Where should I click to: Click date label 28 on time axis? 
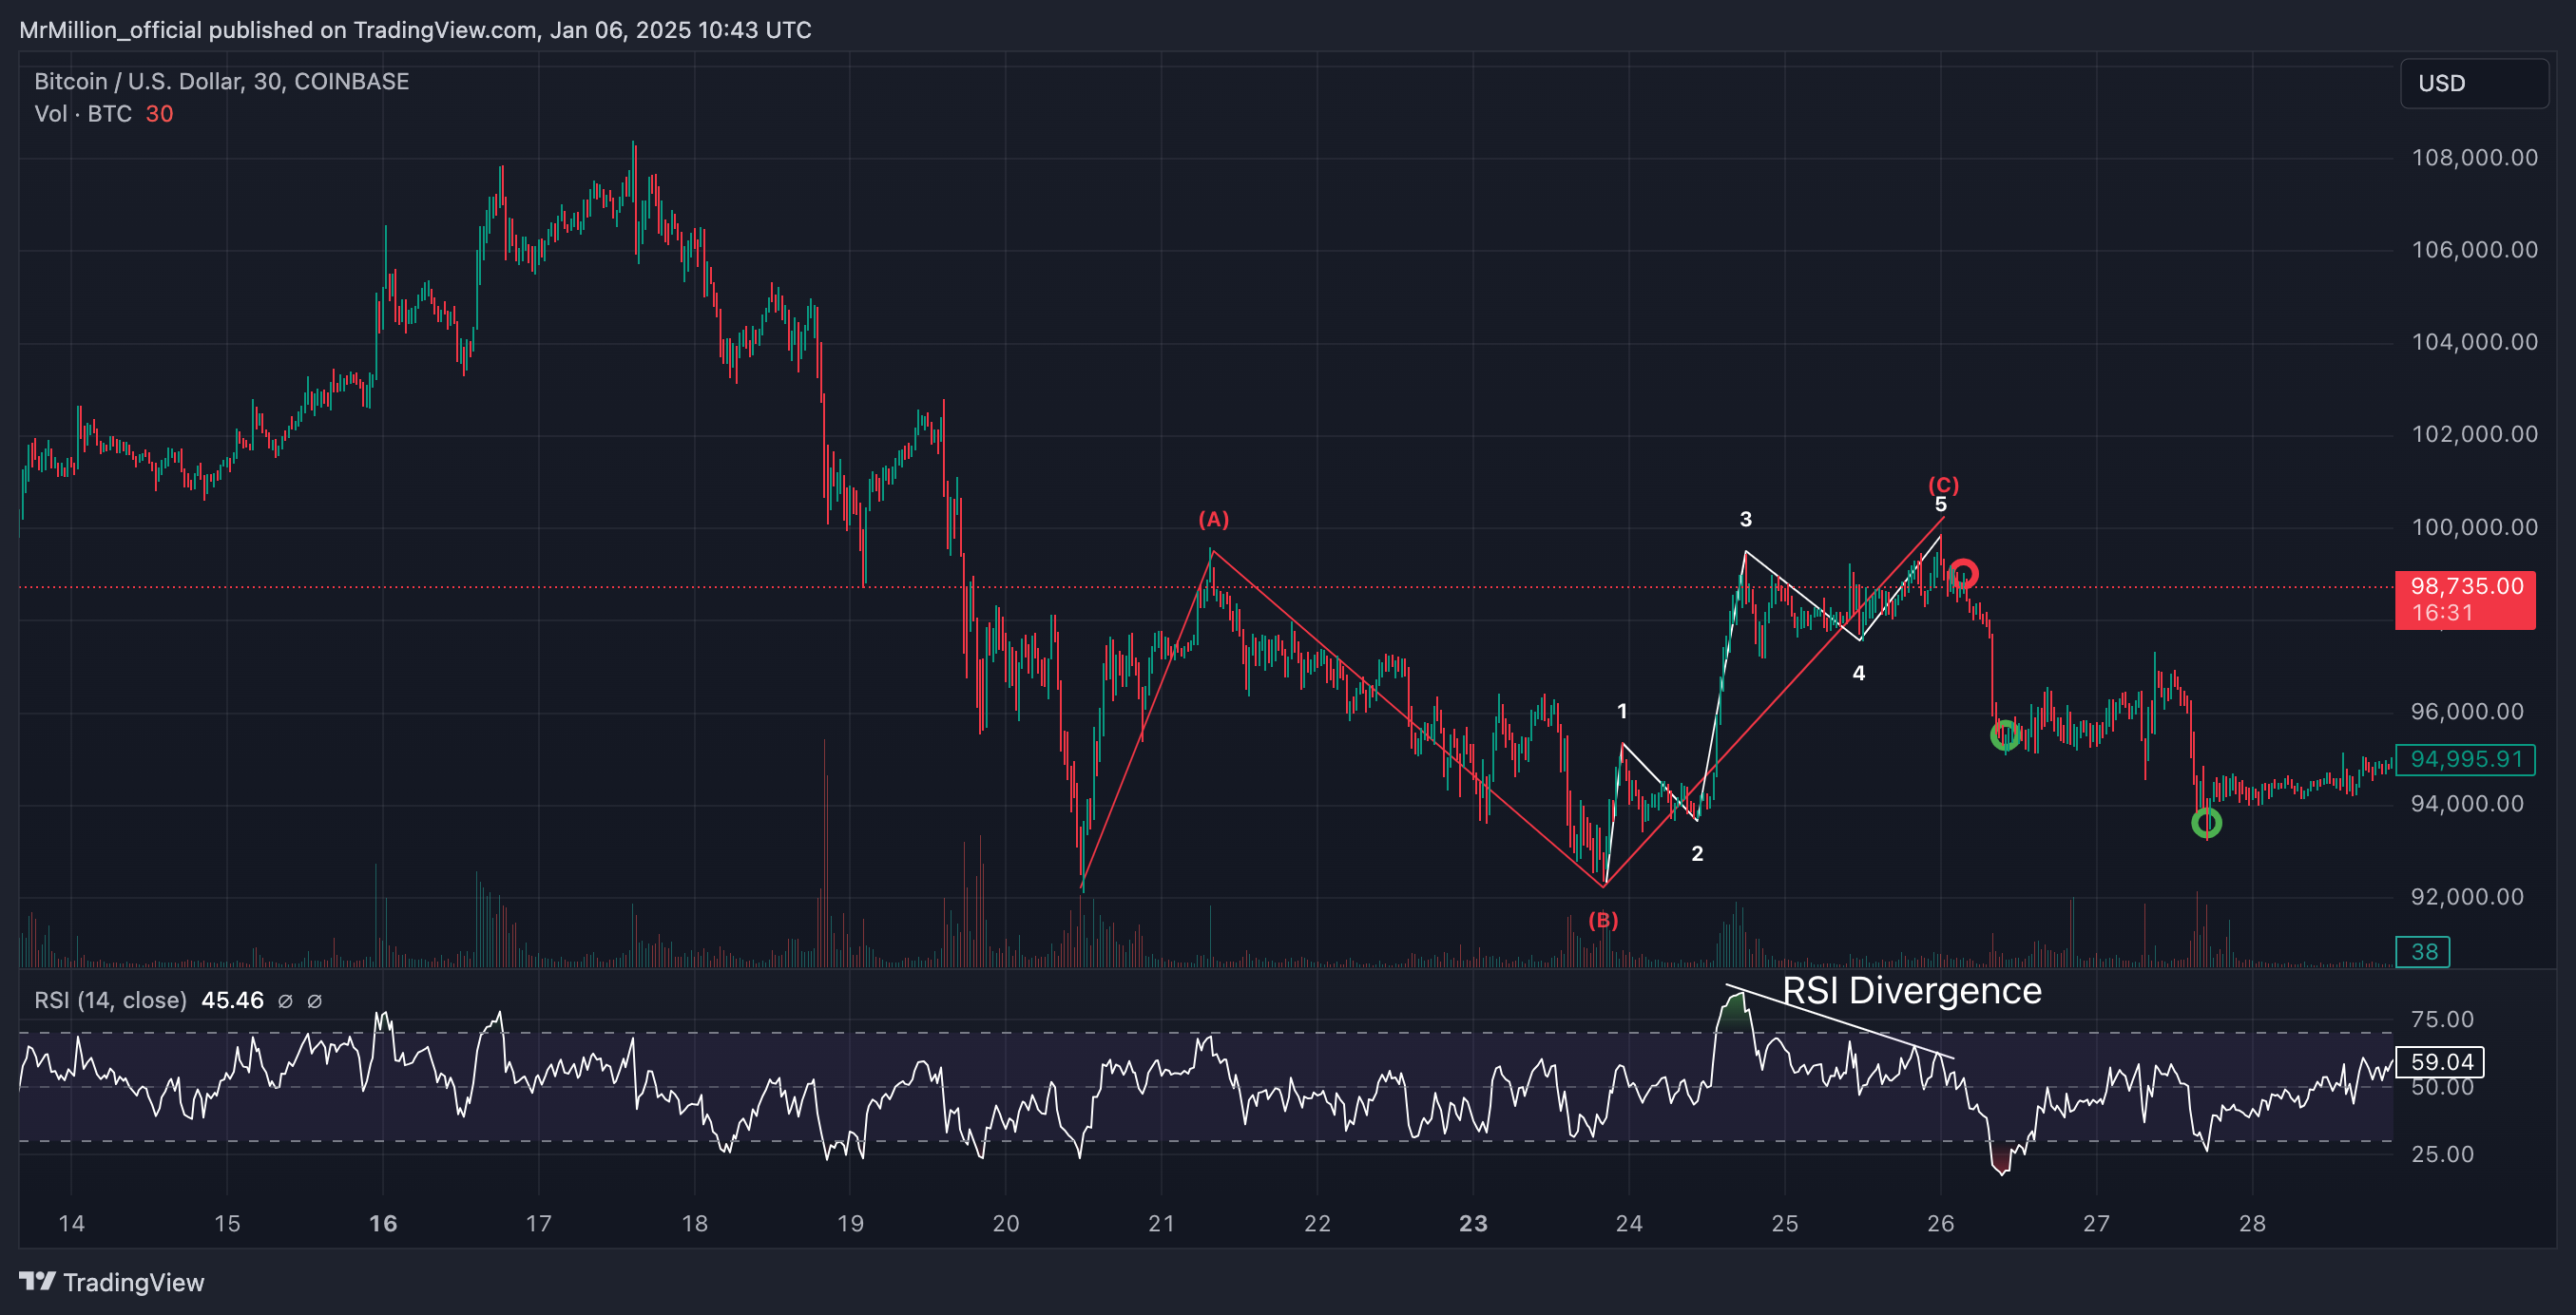(2252, 1223)
